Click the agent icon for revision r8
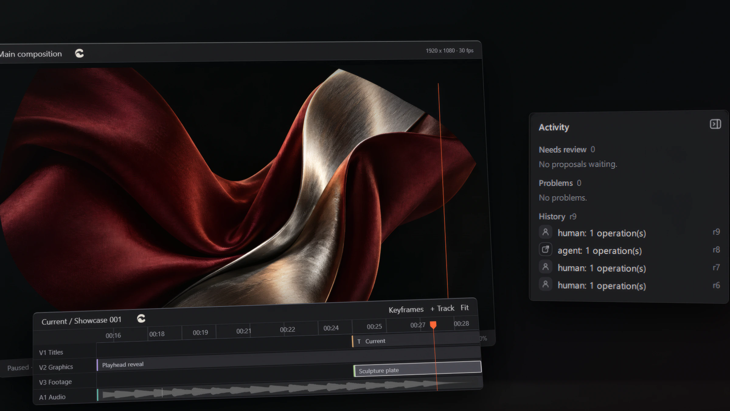This screenshot has width=730, height=411. 545,249
